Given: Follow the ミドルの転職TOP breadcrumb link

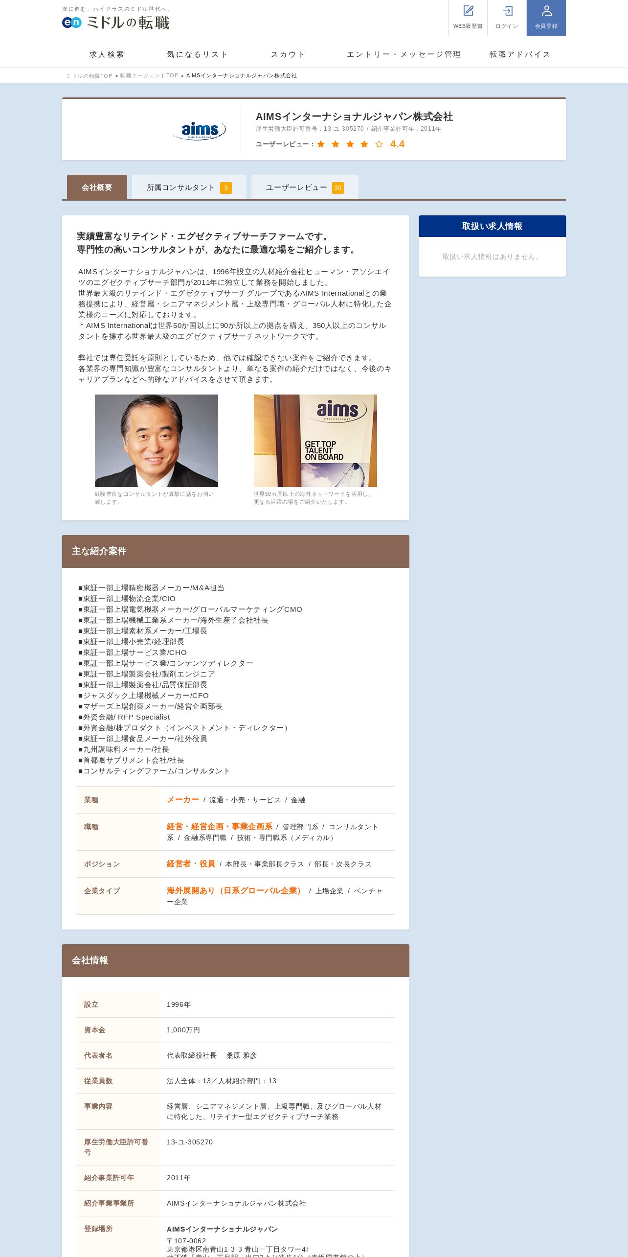Looking at the screenshot, I should click(x=89, y=76).
